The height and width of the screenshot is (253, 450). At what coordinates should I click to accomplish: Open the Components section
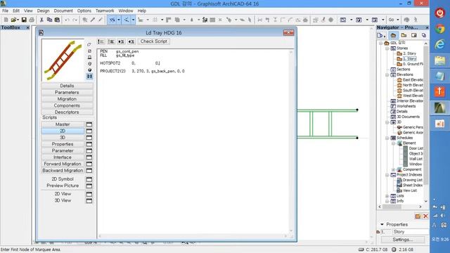pos(67,105)
